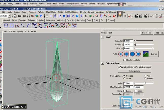Screen dimensions: 164x110
Task: Choose the solid circle brush profile
Action: point(132,54)
